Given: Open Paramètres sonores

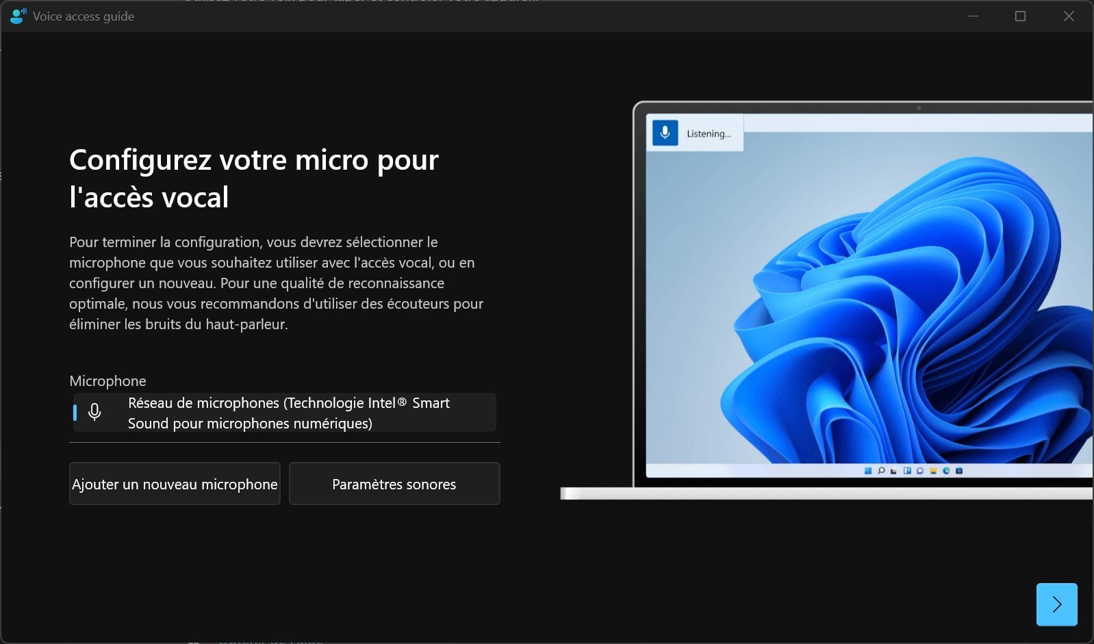Looking at the screenshot, I should pyautogui.click(x=394, y=484).
